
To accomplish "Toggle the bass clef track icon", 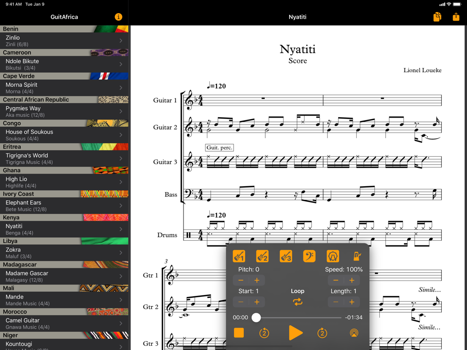I will click(x=309, y=256).
